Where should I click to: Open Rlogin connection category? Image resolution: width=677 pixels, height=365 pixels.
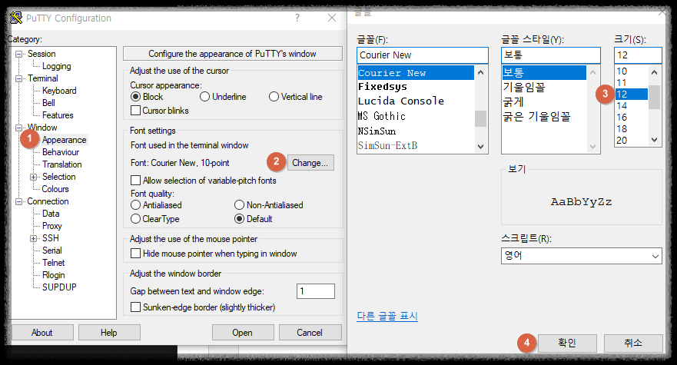(53, 275)
